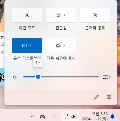120x121 pixels.
Task: Click the OneDrive cloud tray icon
Action: 43,117
